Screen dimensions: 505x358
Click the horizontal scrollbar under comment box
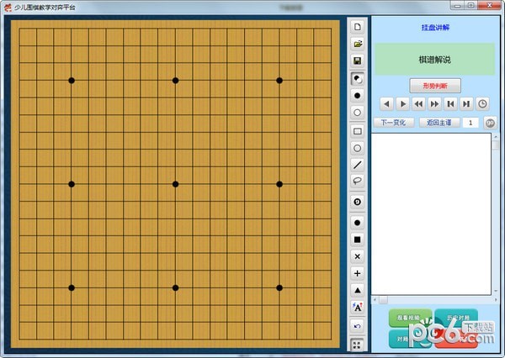click(x=435, y=300)
